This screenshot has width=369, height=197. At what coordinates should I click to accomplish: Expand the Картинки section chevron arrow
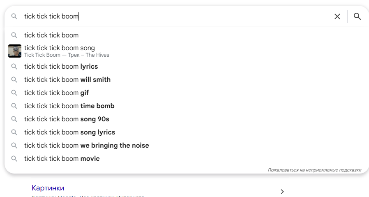282,192
